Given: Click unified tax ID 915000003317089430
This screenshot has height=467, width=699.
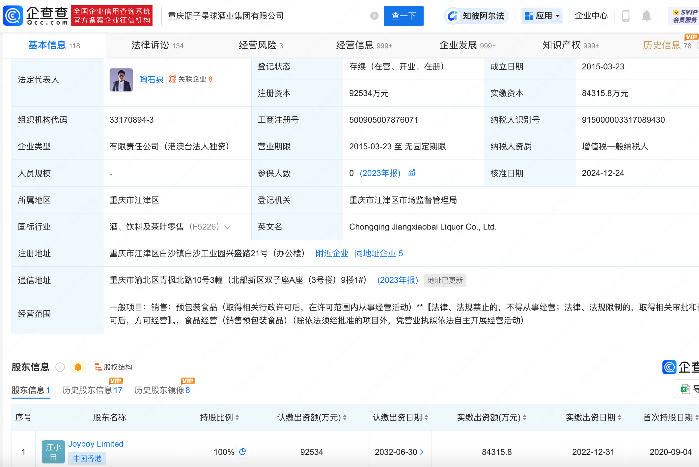Looking at the screenshot, I should tap(623, 120).
